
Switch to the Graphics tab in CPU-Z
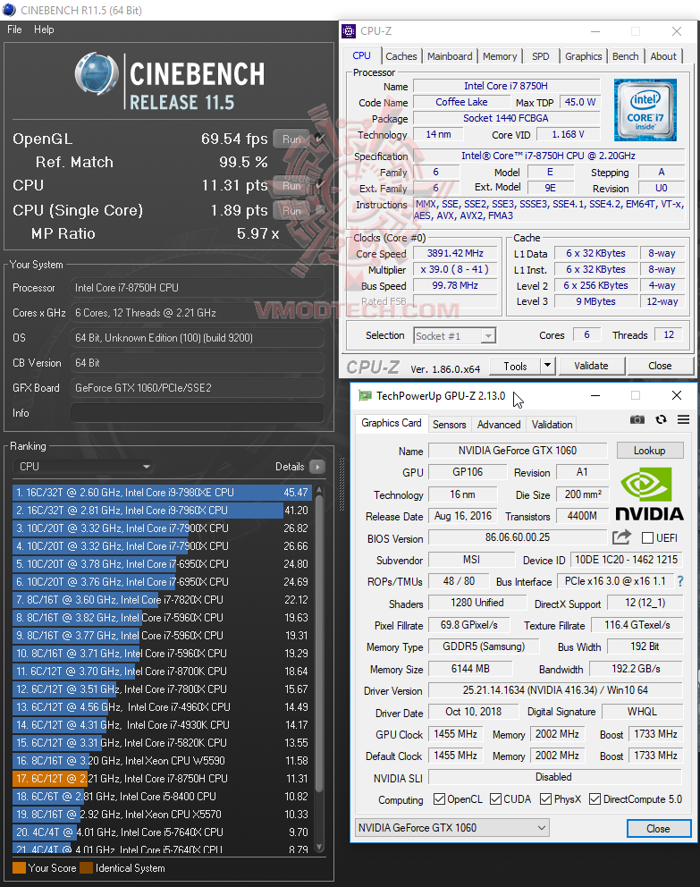point(584,56)
